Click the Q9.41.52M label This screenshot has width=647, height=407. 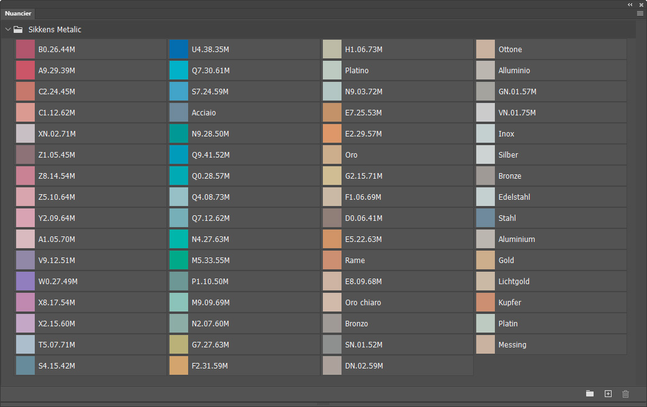(x=210, y=154)
